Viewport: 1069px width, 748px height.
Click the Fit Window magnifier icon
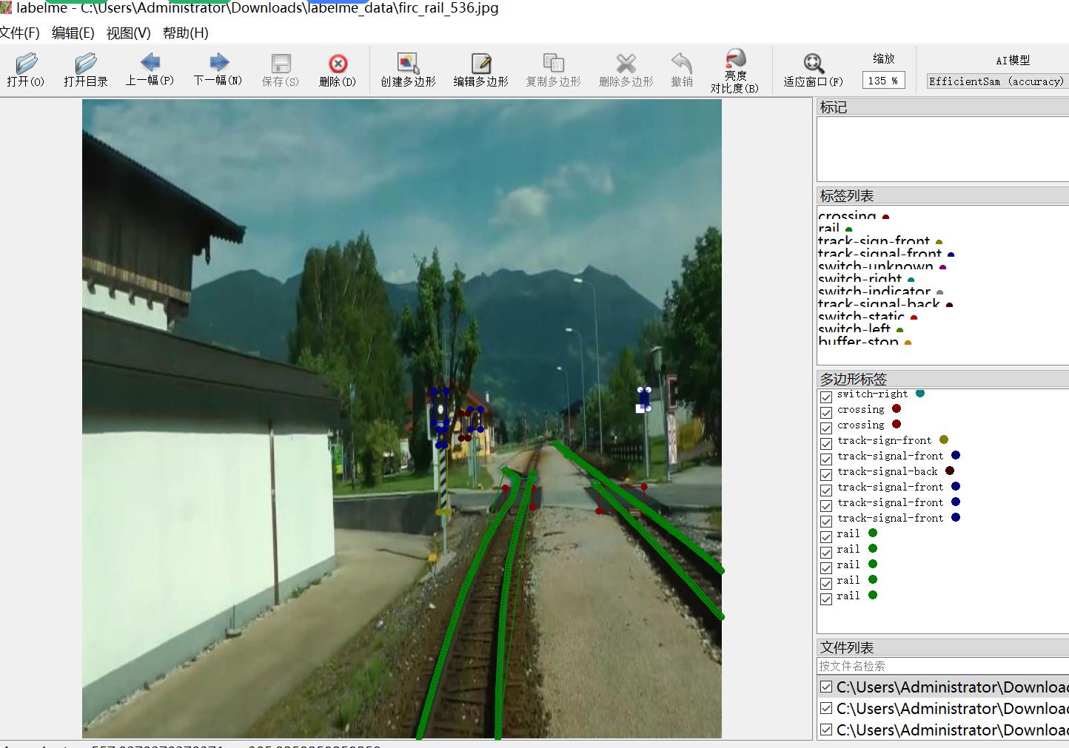pyautogui.click(x=813, y=64)
